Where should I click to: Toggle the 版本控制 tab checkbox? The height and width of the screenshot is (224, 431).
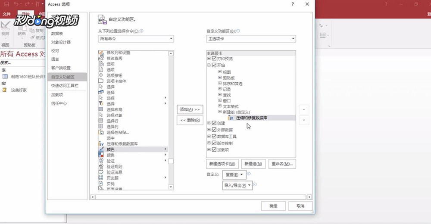(x=214, y=143)
